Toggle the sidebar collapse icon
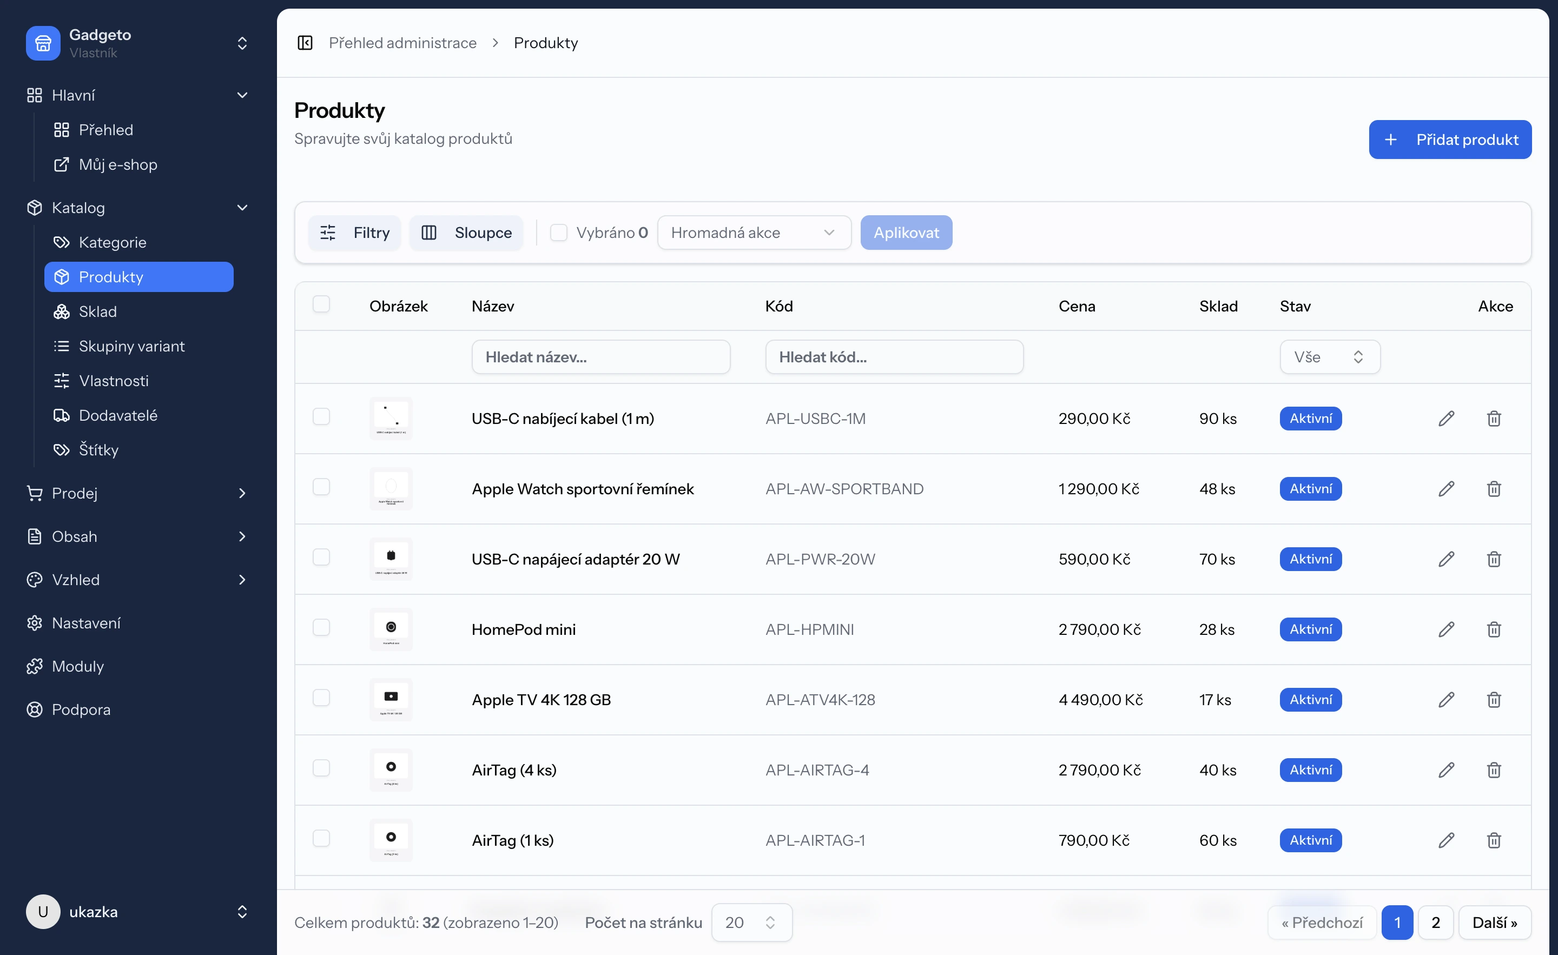Screen dimensions: 1558x955 [x=305, y=42]
